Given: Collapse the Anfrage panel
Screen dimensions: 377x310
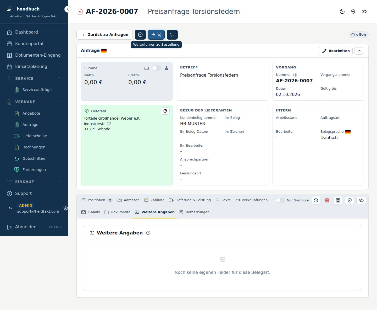Looking at the screenshot, I should pos(359,51).
